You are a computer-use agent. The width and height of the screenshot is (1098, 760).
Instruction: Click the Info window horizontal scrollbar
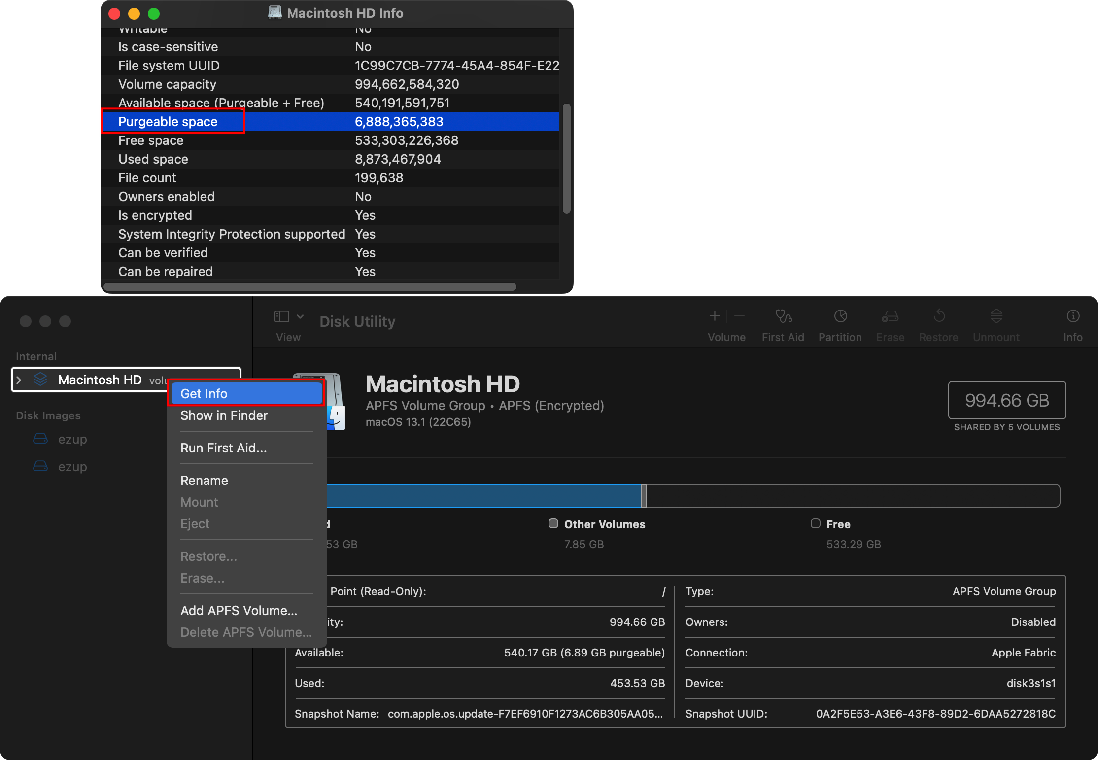point(310,287)
